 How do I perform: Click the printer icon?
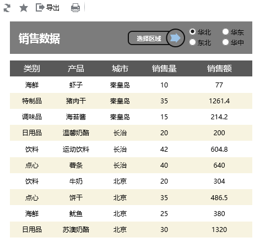click(x=75, y=8)
